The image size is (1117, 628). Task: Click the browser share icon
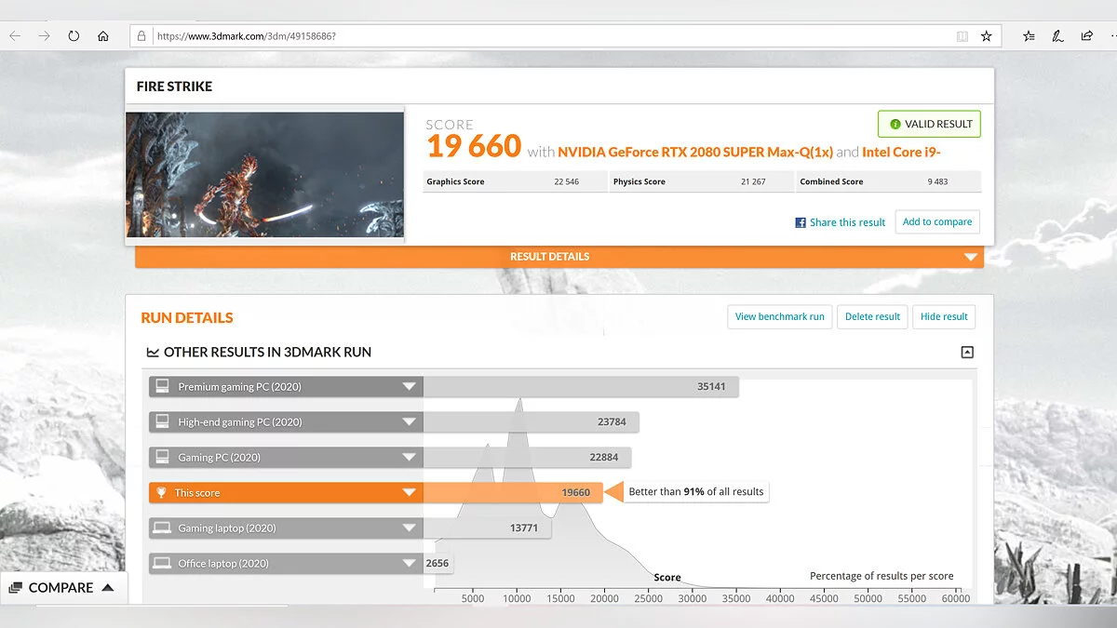pos(1086,36)
